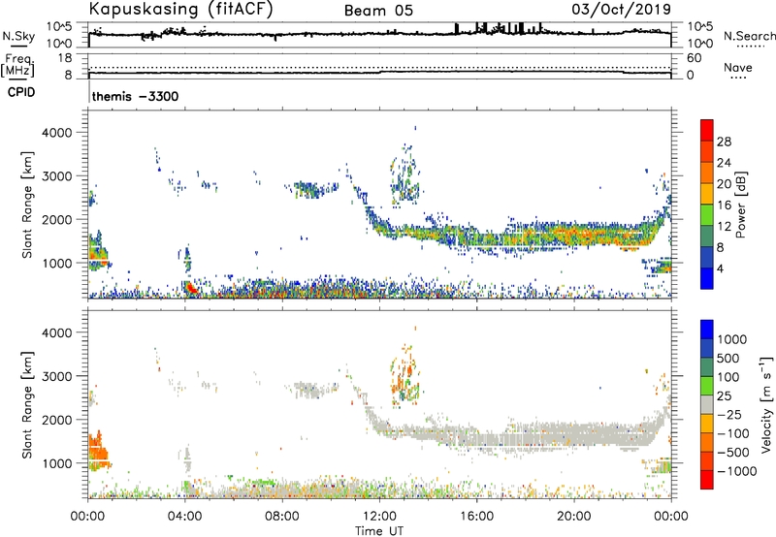Image resolution: width=776 pixels, height=537 pixels.
Task: Click the 'Power [dB]' colorbar label
Action: click(740, 205)
